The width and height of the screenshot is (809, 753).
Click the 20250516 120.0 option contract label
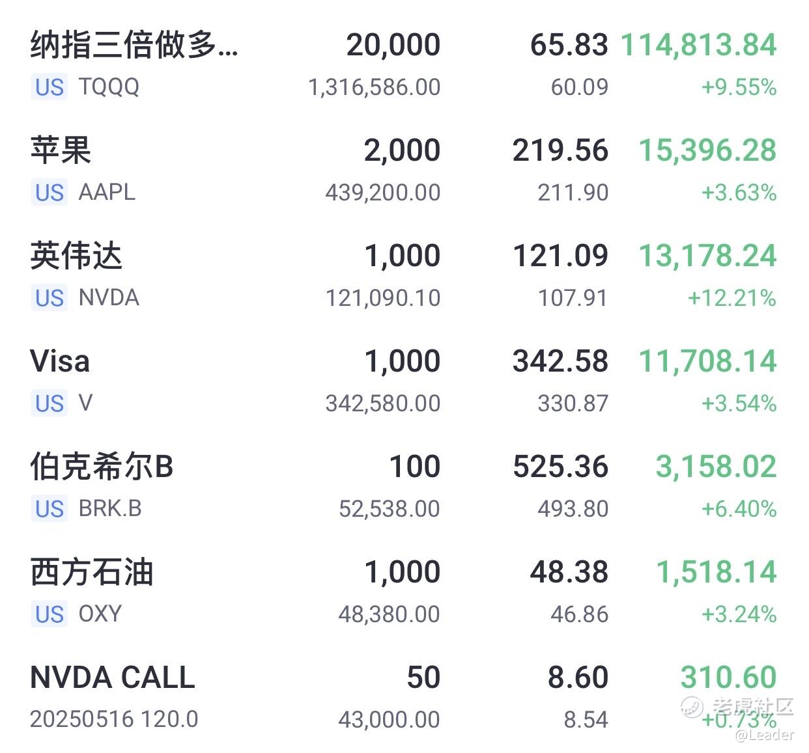[x=114, y=719]
